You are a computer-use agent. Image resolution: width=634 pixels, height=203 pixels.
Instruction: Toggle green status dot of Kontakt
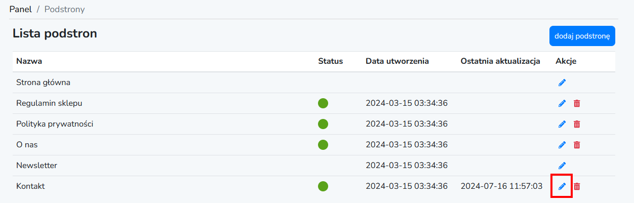[323, 186]
